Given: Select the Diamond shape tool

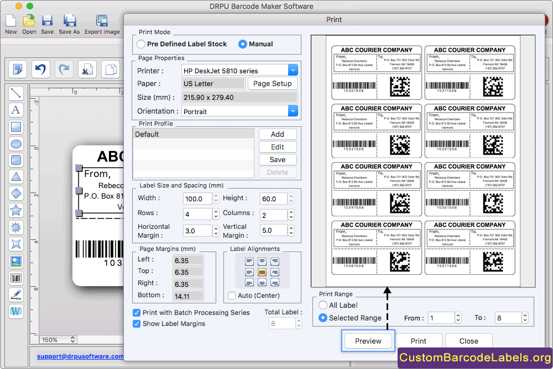Looking at the screenshot, I should 16,194.
